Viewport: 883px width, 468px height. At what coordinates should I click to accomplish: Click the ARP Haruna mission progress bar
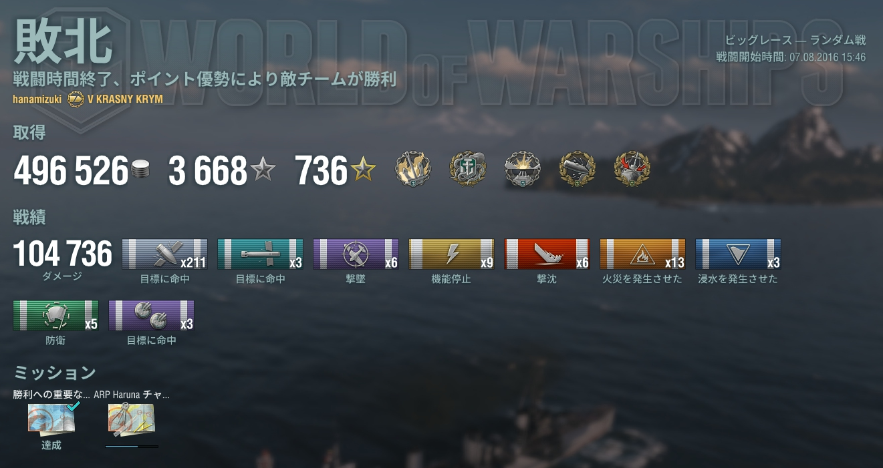(x=132, y=446)
